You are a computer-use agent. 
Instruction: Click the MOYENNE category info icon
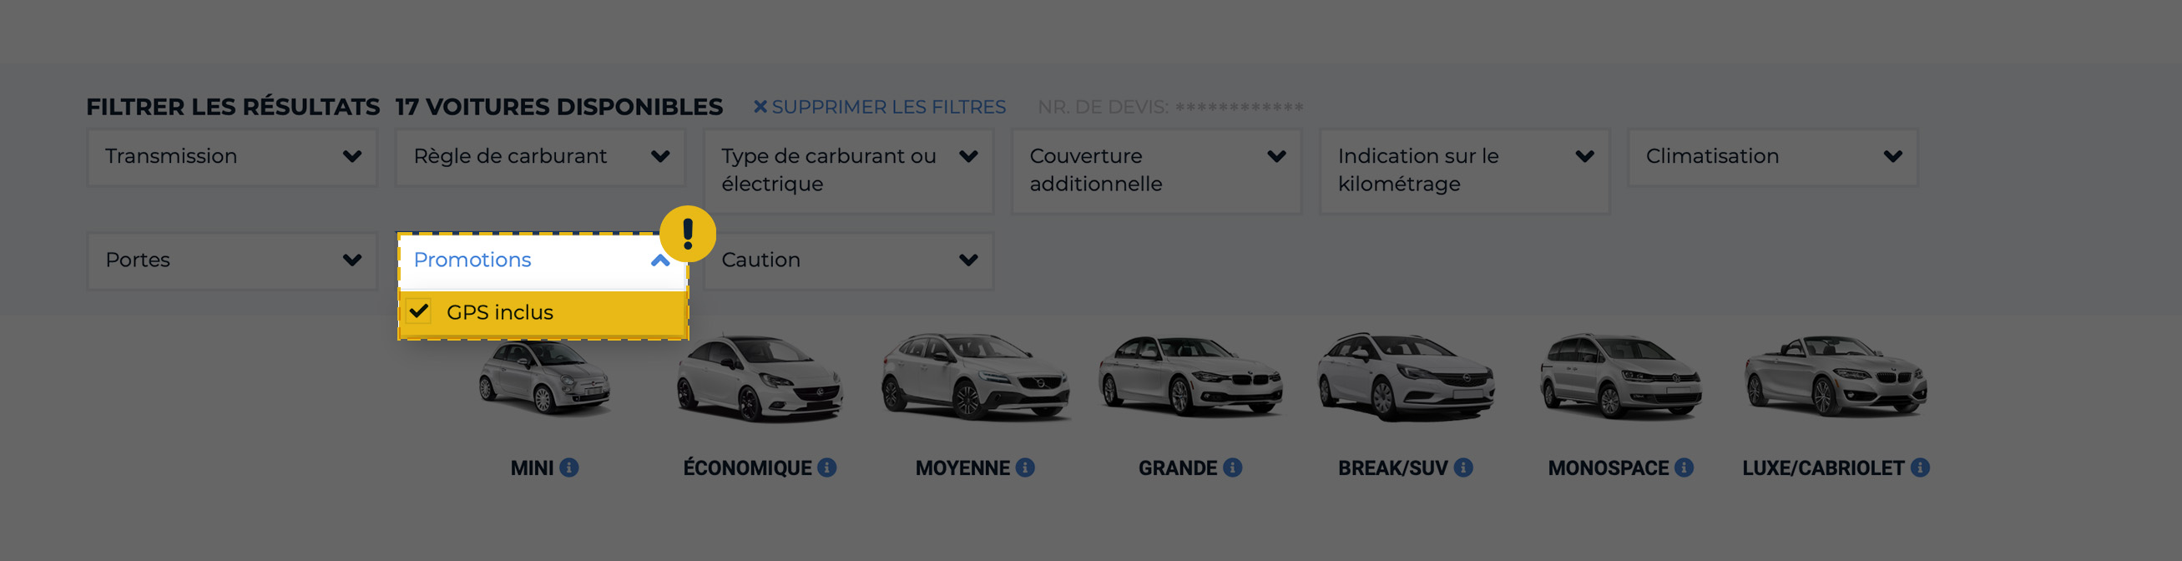click(x=1025, y=467)
